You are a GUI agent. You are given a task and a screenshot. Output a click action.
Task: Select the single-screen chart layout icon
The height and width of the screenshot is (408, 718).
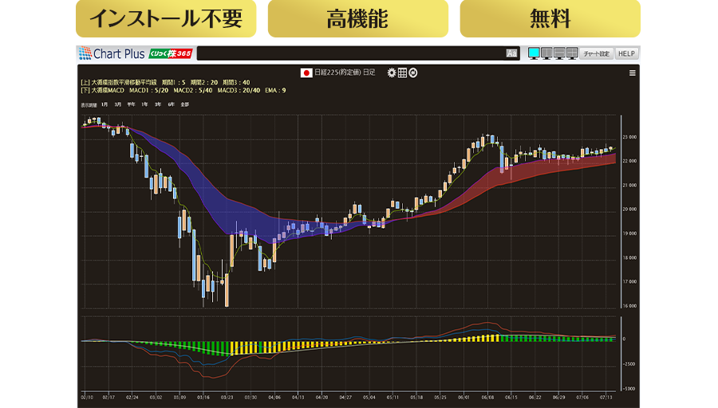pyautogui.click(x=533, y=53)
